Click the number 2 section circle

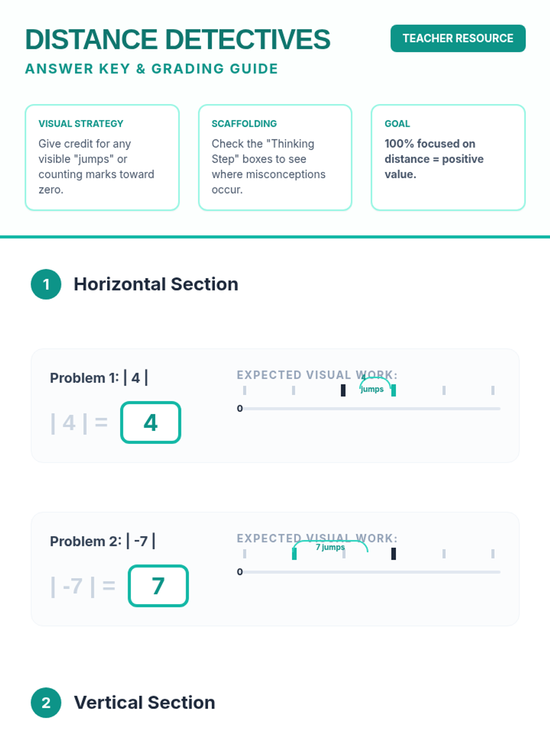pyautogui.click(x=46, y=702)
